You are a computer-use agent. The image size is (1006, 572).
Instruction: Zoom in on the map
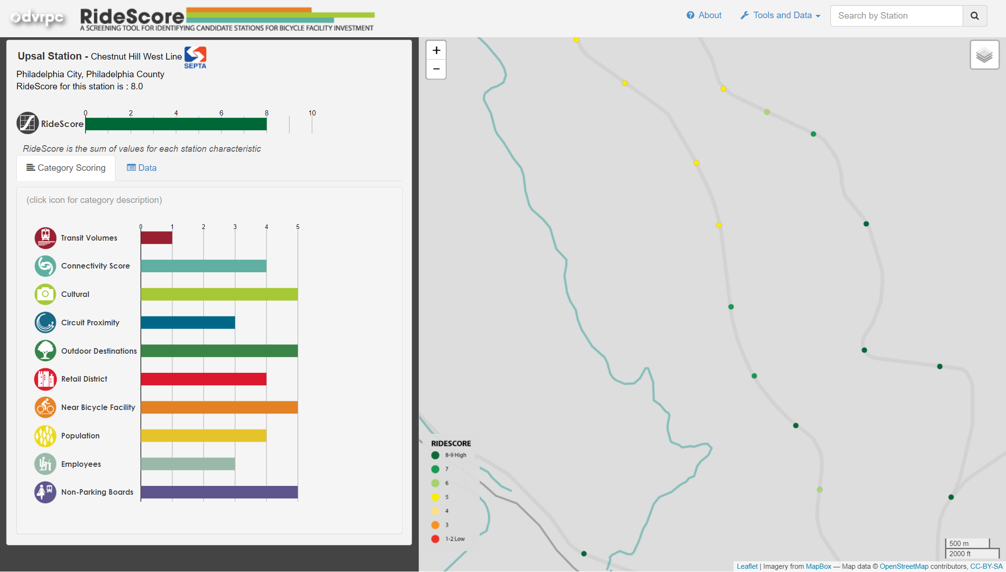click(x=436, y=50)
